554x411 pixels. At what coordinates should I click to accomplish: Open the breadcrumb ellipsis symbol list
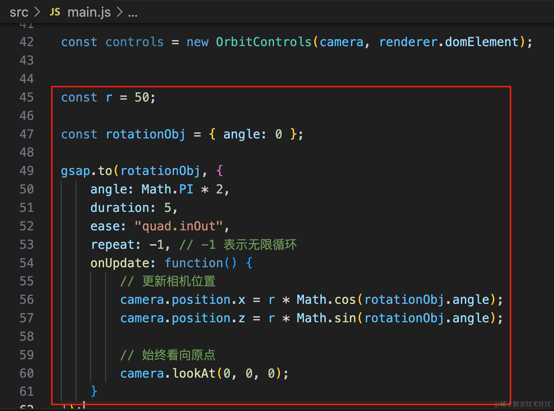click(133, 14)
